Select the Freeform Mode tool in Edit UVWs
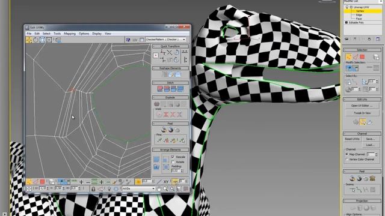Image resolution: width=385 pixels, height=216 pixels. [x=49, y=40]
